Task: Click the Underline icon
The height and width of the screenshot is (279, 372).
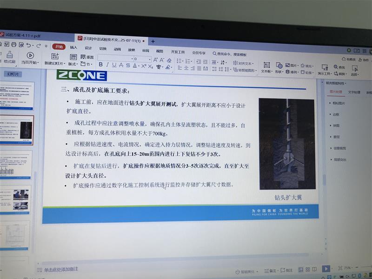Action: pyautogui.click(x=114, y=65)
